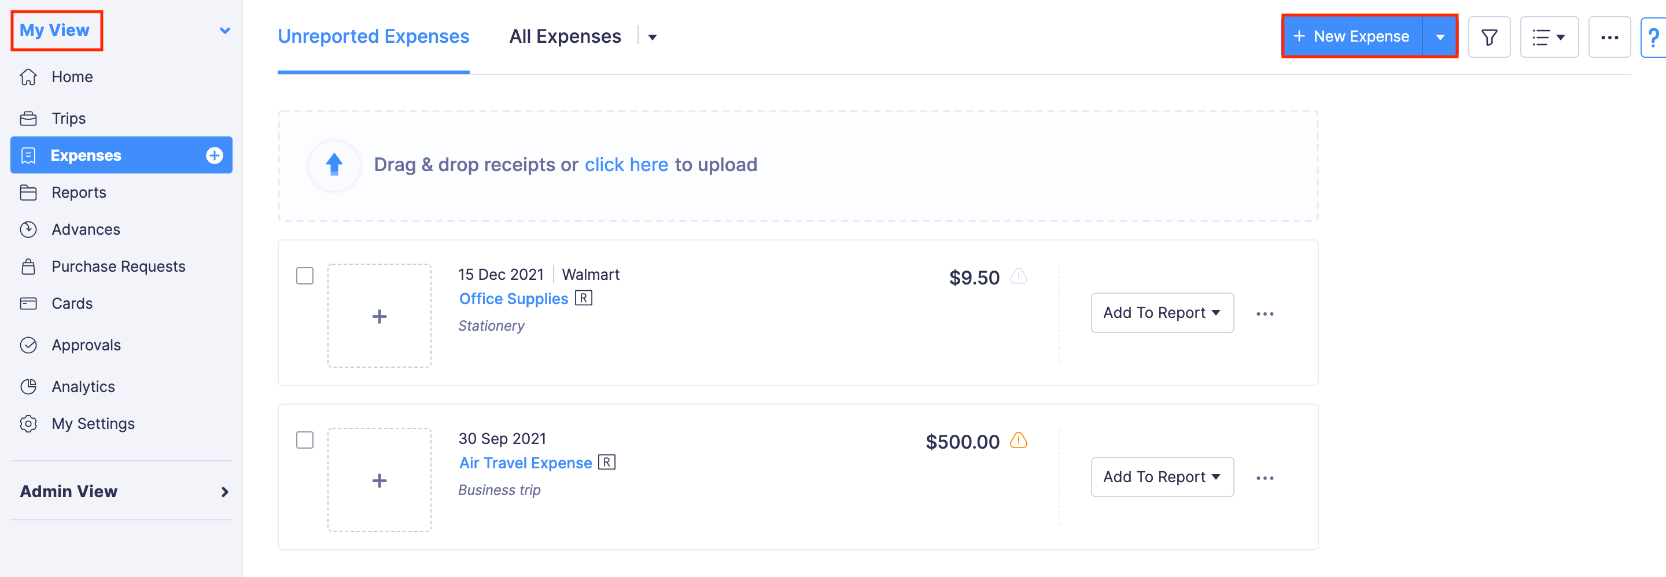Expand the Admin View section
Image resolution: width=1666 pixels, height=577 pixels.
point(224,491)
